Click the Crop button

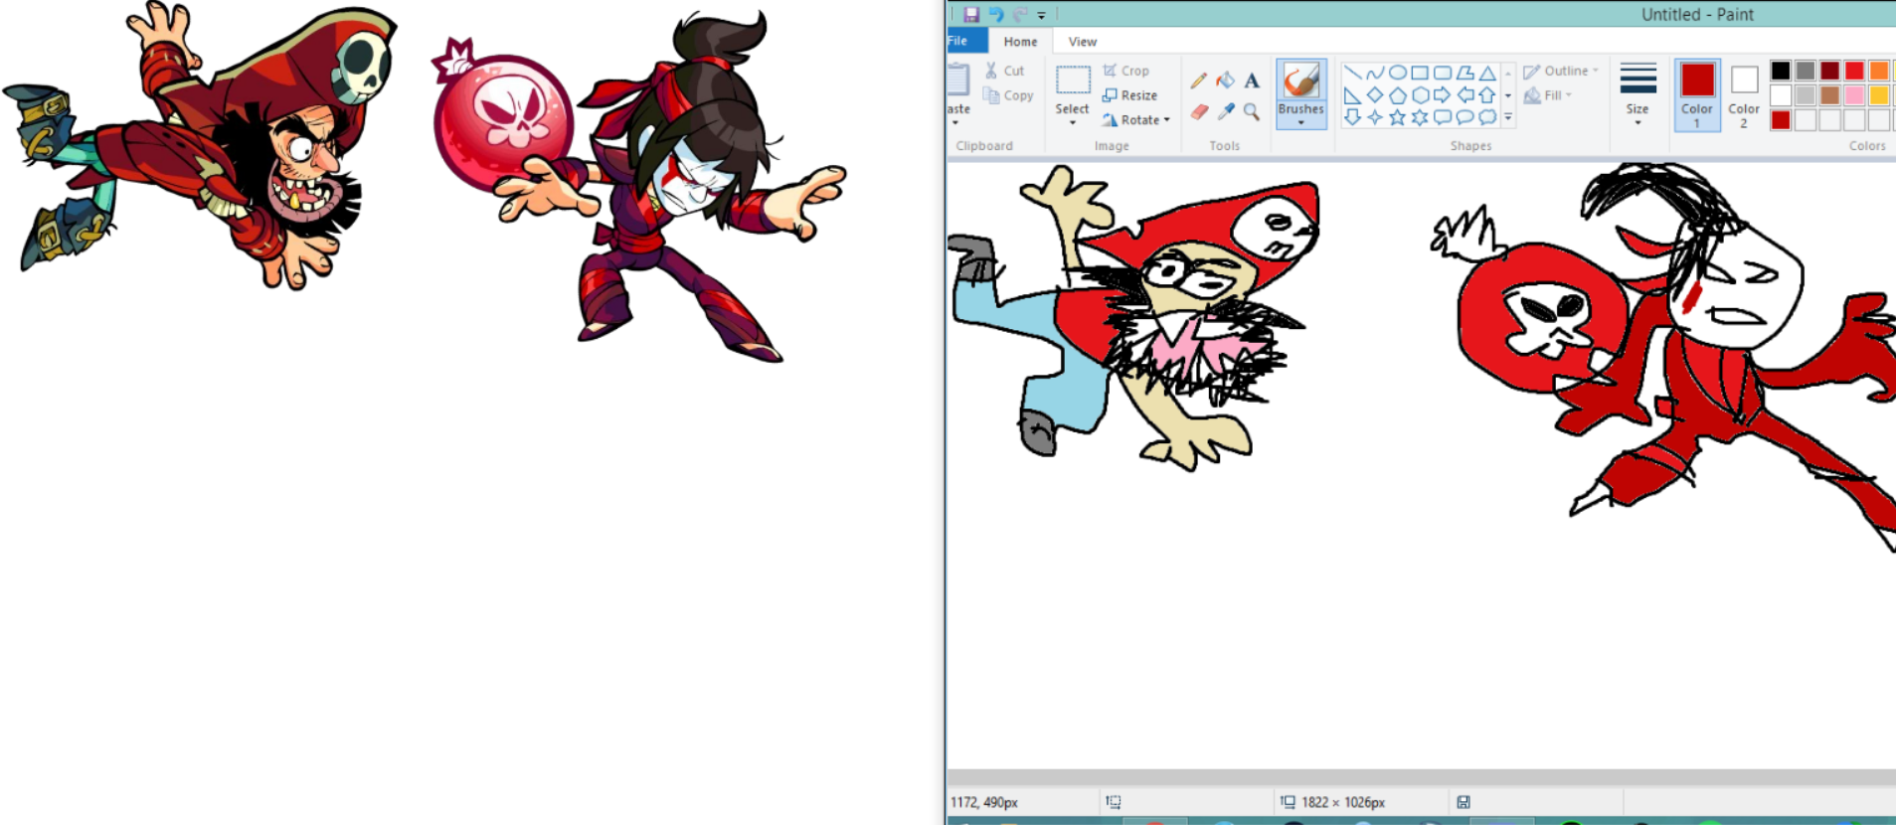[x=1125, y=71]
